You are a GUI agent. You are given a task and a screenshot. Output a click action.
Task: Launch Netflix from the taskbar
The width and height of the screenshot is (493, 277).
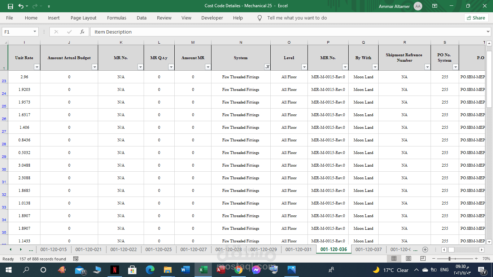coord(114,269)
